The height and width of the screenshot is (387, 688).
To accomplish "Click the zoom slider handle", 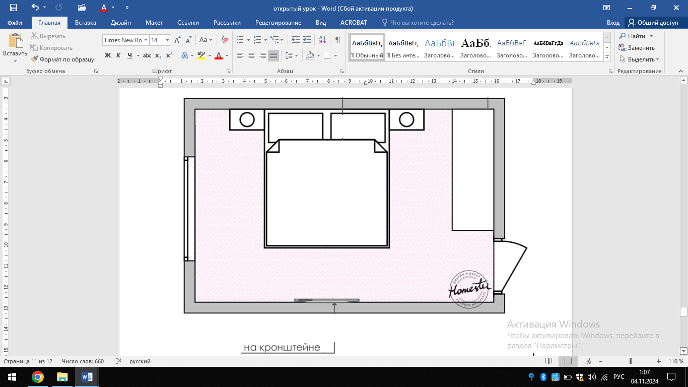I will click(x=630, y=361).
